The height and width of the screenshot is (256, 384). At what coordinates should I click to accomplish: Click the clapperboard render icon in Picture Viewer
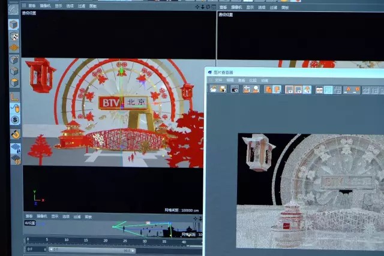[x=235, y=89]
